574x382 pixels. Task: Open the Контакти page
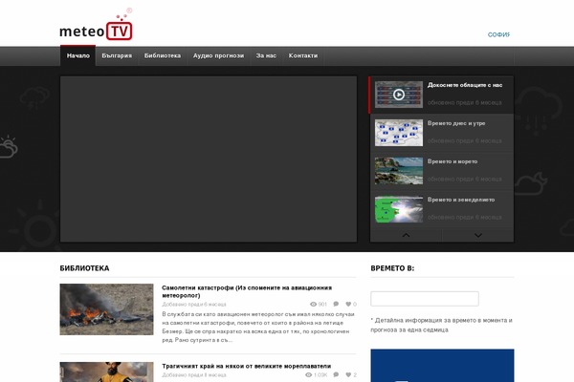click(x=303, y=55)
